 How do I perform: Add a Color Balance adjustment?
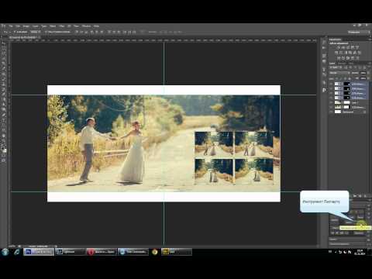341,53
